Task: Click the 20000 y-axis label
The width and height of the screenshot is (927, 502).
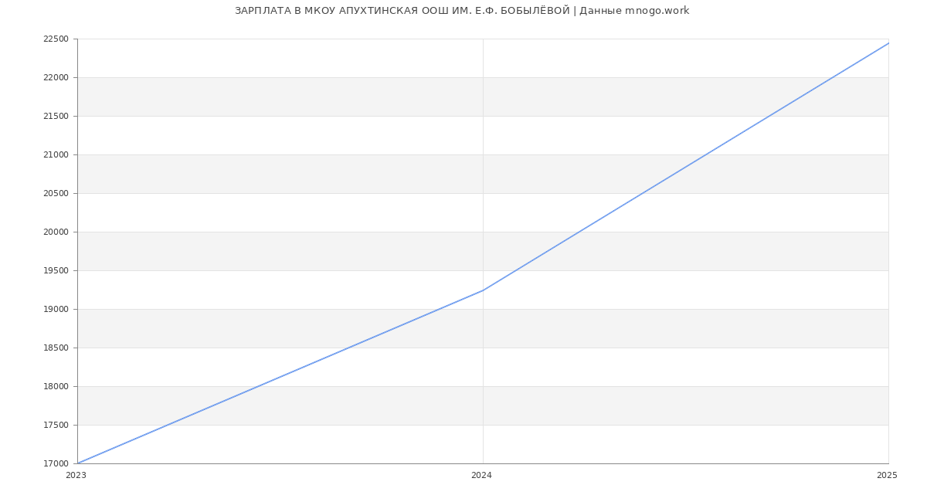Action: tap(56, 232)
